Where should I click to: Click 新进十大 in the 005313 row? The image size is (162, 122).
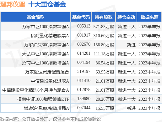tap(127, 27)
